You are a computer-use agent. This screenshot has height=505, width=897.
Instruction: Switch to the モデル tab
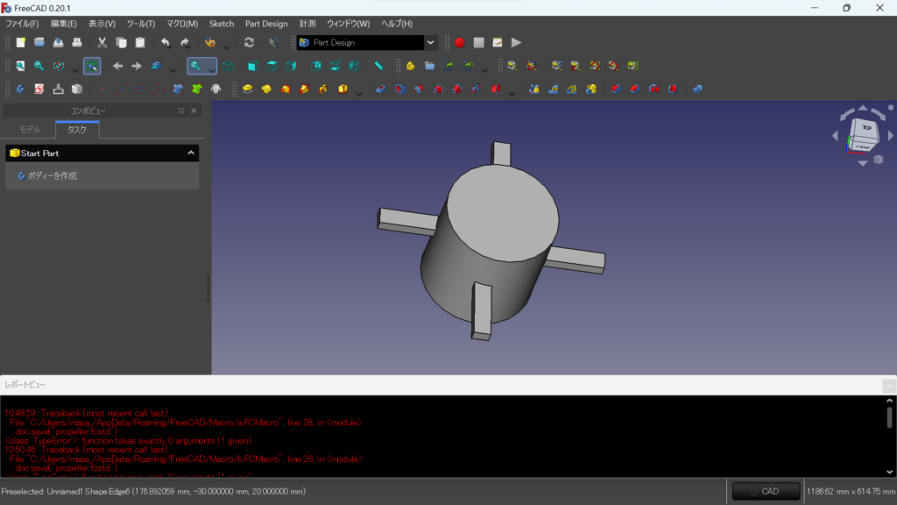(x=30, y=130)
